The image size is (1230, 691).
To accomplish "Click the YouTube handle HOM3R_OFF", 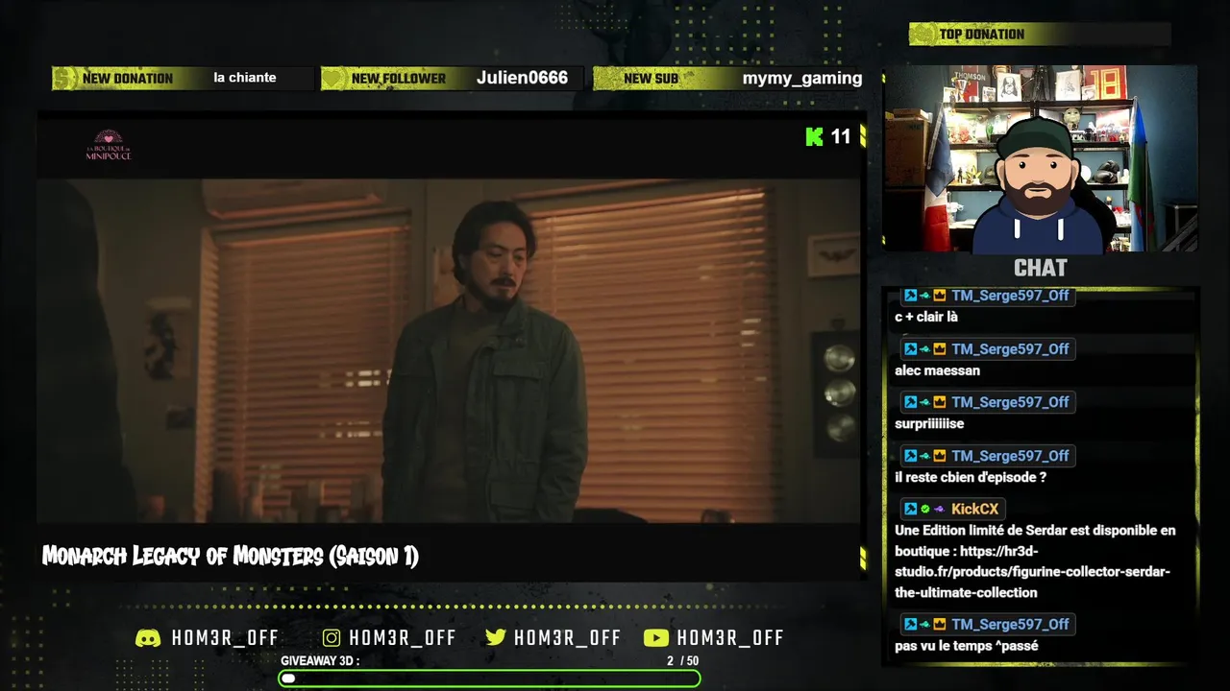I will coord(730,638).
